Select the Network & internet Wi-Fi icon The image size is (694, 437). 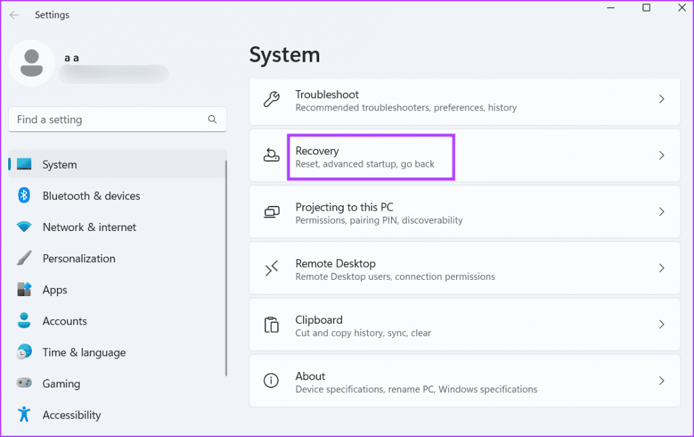point(24,228)
